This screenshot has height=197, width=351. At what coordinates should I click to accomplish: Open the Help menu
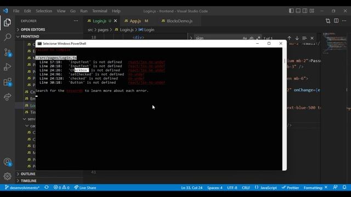(x=116, y=11)
